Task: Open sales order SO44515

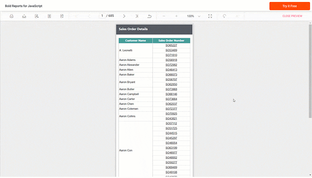Action: tap(171, 133)
